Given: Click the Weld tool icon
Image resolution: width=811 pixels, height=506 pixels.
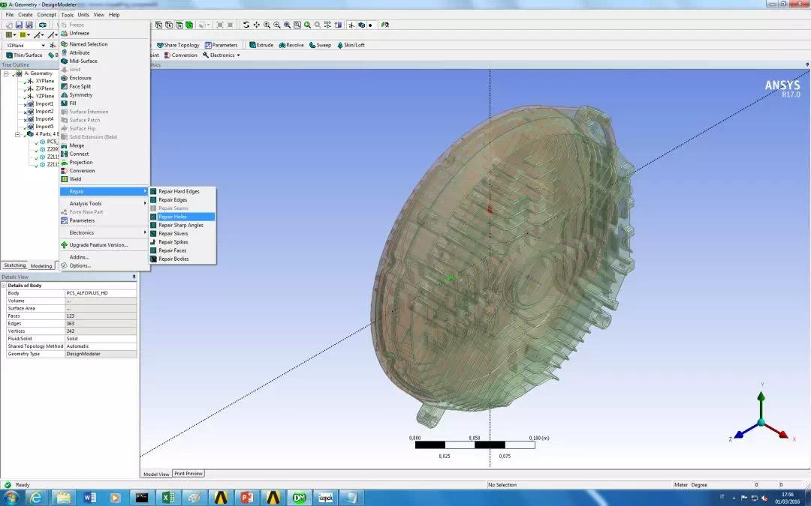Looking at the screenshot, I should [64, 179].
